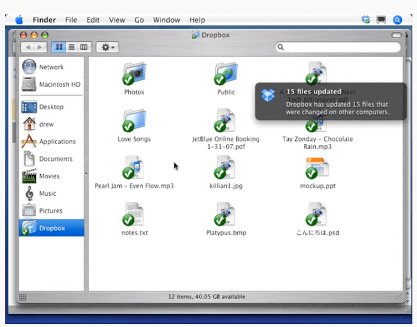The width and height of the screenshot is (417, 327).
Task: Click the 15 files updated notification
Action: pyautogui.click(x=330, y=101)
